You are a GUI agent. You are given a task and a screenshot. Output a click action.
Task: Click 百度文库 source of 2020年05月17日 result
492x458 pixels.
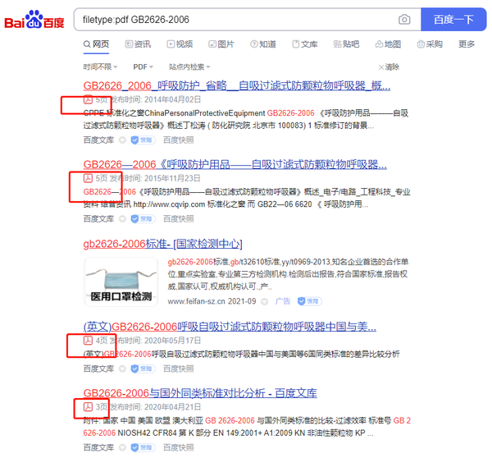click(98, 369)
